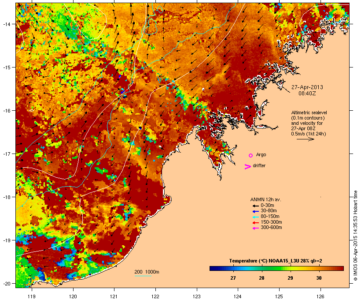Click the latitude axis label -17

[6, 154]
